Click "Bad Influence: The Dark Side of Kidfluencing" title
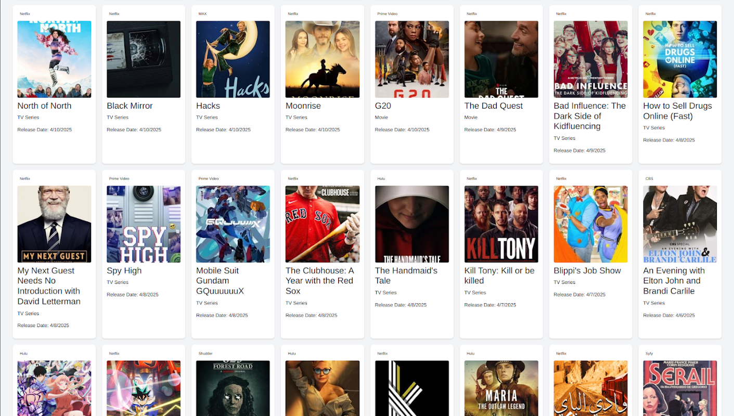This screenshot has width=734, height=416. pyautogui.click(x=590, y=116)
